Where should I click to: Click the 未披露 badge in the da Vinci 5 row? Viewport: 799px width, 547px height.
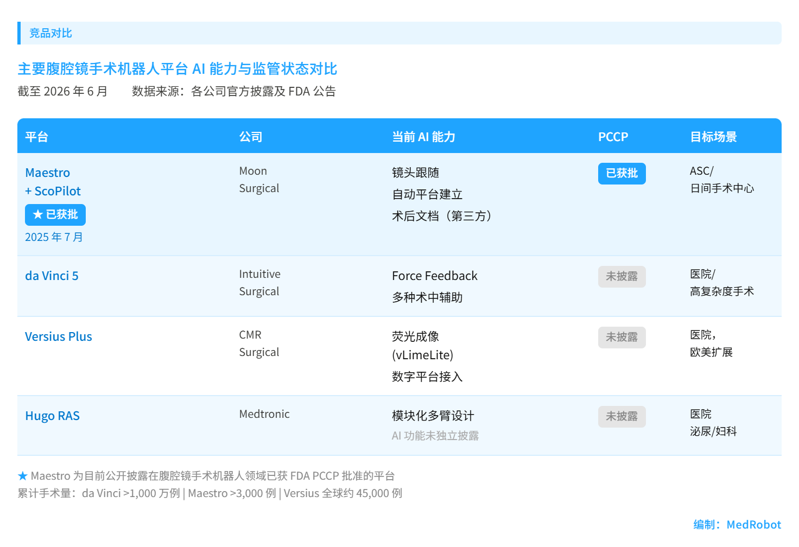tap(622, 277)
